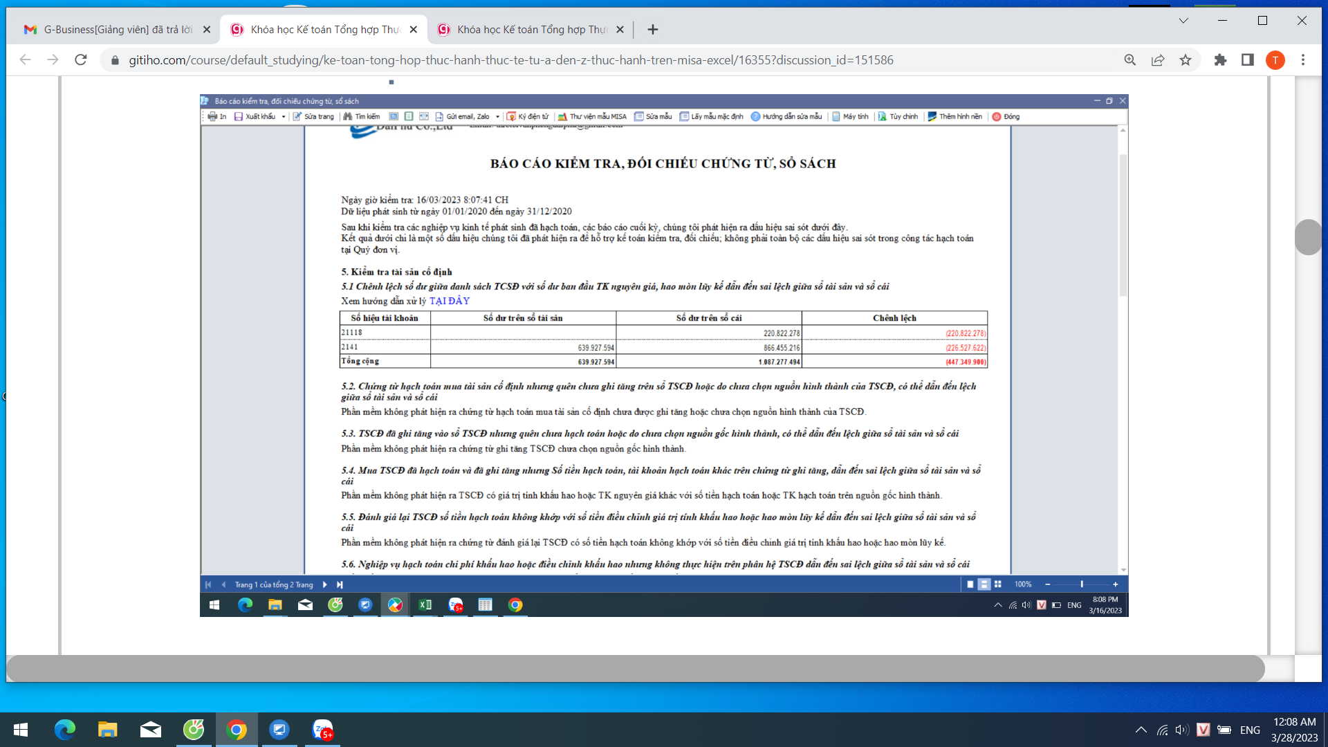Click Tìm kiếm binoculars search icon
The height and width of the screenshot is (747, 1328).
(x=361, y=117)
